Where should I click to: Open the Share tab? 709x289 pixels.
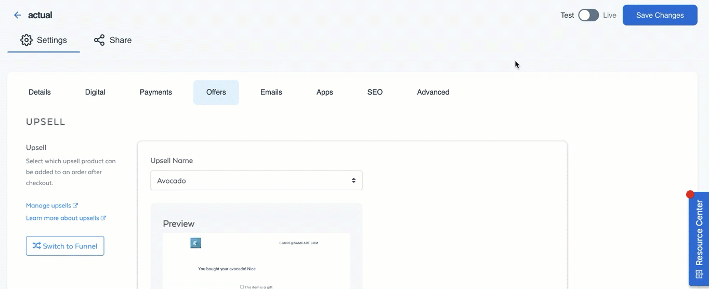tap(113, 40)
